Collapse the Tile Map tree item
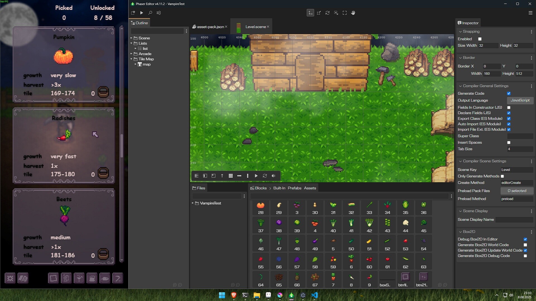536x301 pixels. click(x=131, y=59)
